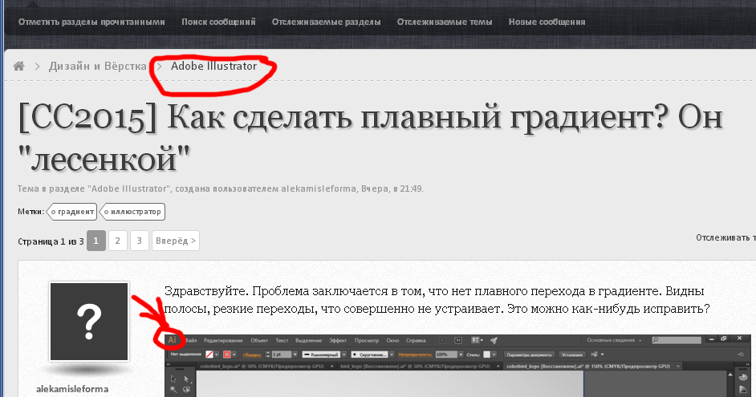Open the Текст menu
The width and height of the screenshot is (756, 397).
[x=282, y=341]
